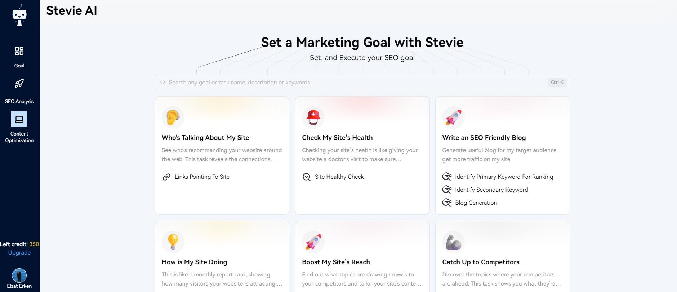This screenshot has height=292, width=677.
Task: Open Identify Secondary Keyword task
Action: click(x=491, y=190)
